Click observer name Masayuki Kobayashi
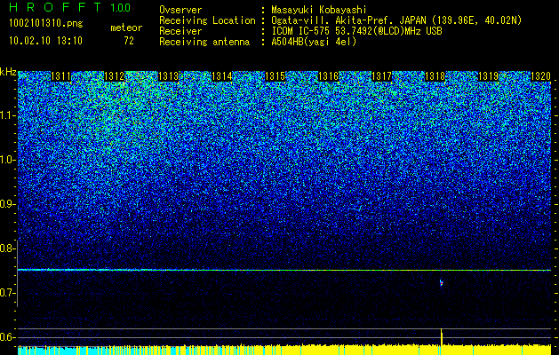This screenshot has height=355, width=559. [x=318, y=10]
